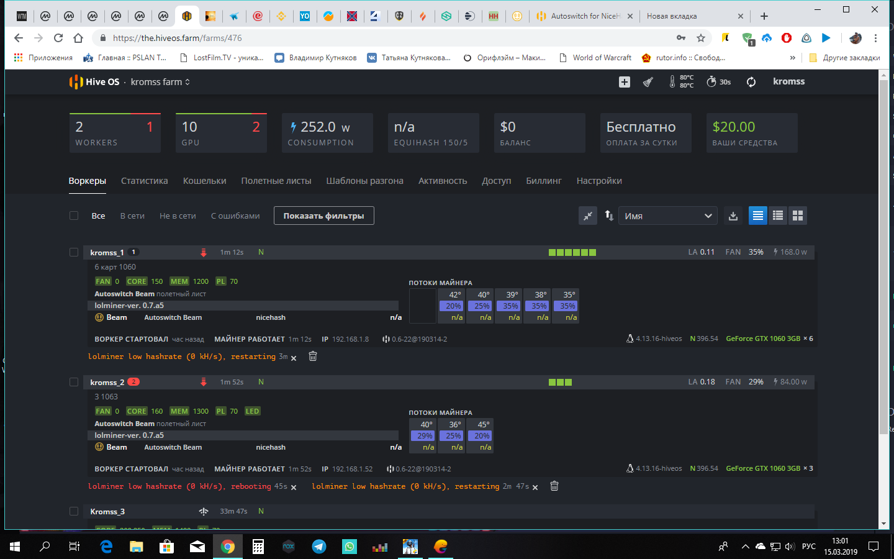Viewport: 894px width, 559px height.
Task: Reload the page in browser toolbar
Action: click(58, 38)
